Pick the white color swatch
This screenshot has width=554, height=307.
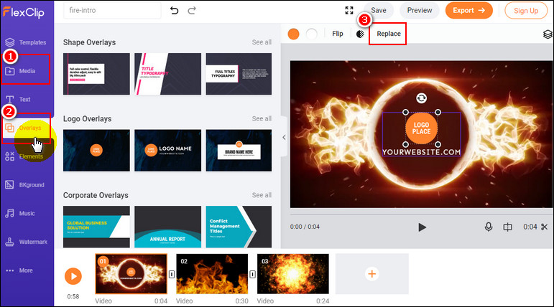pyautogui.click(x=311, y=34)
